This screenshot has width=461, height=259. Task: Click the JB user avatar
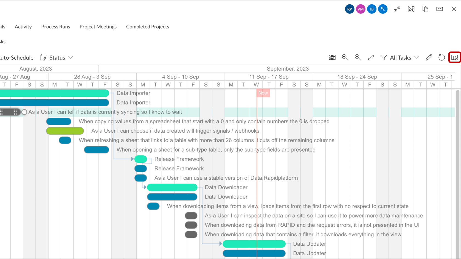pos(372,9)
